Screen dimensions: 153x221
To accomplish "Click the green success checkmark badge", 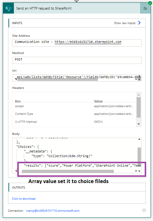I will [x=150, y=3].
